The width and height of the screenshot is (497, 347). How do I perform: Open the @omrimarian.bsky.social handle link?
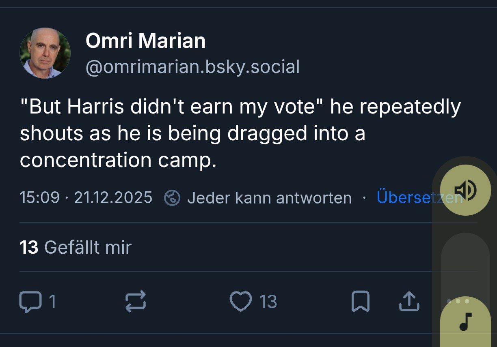pos(192,67)
